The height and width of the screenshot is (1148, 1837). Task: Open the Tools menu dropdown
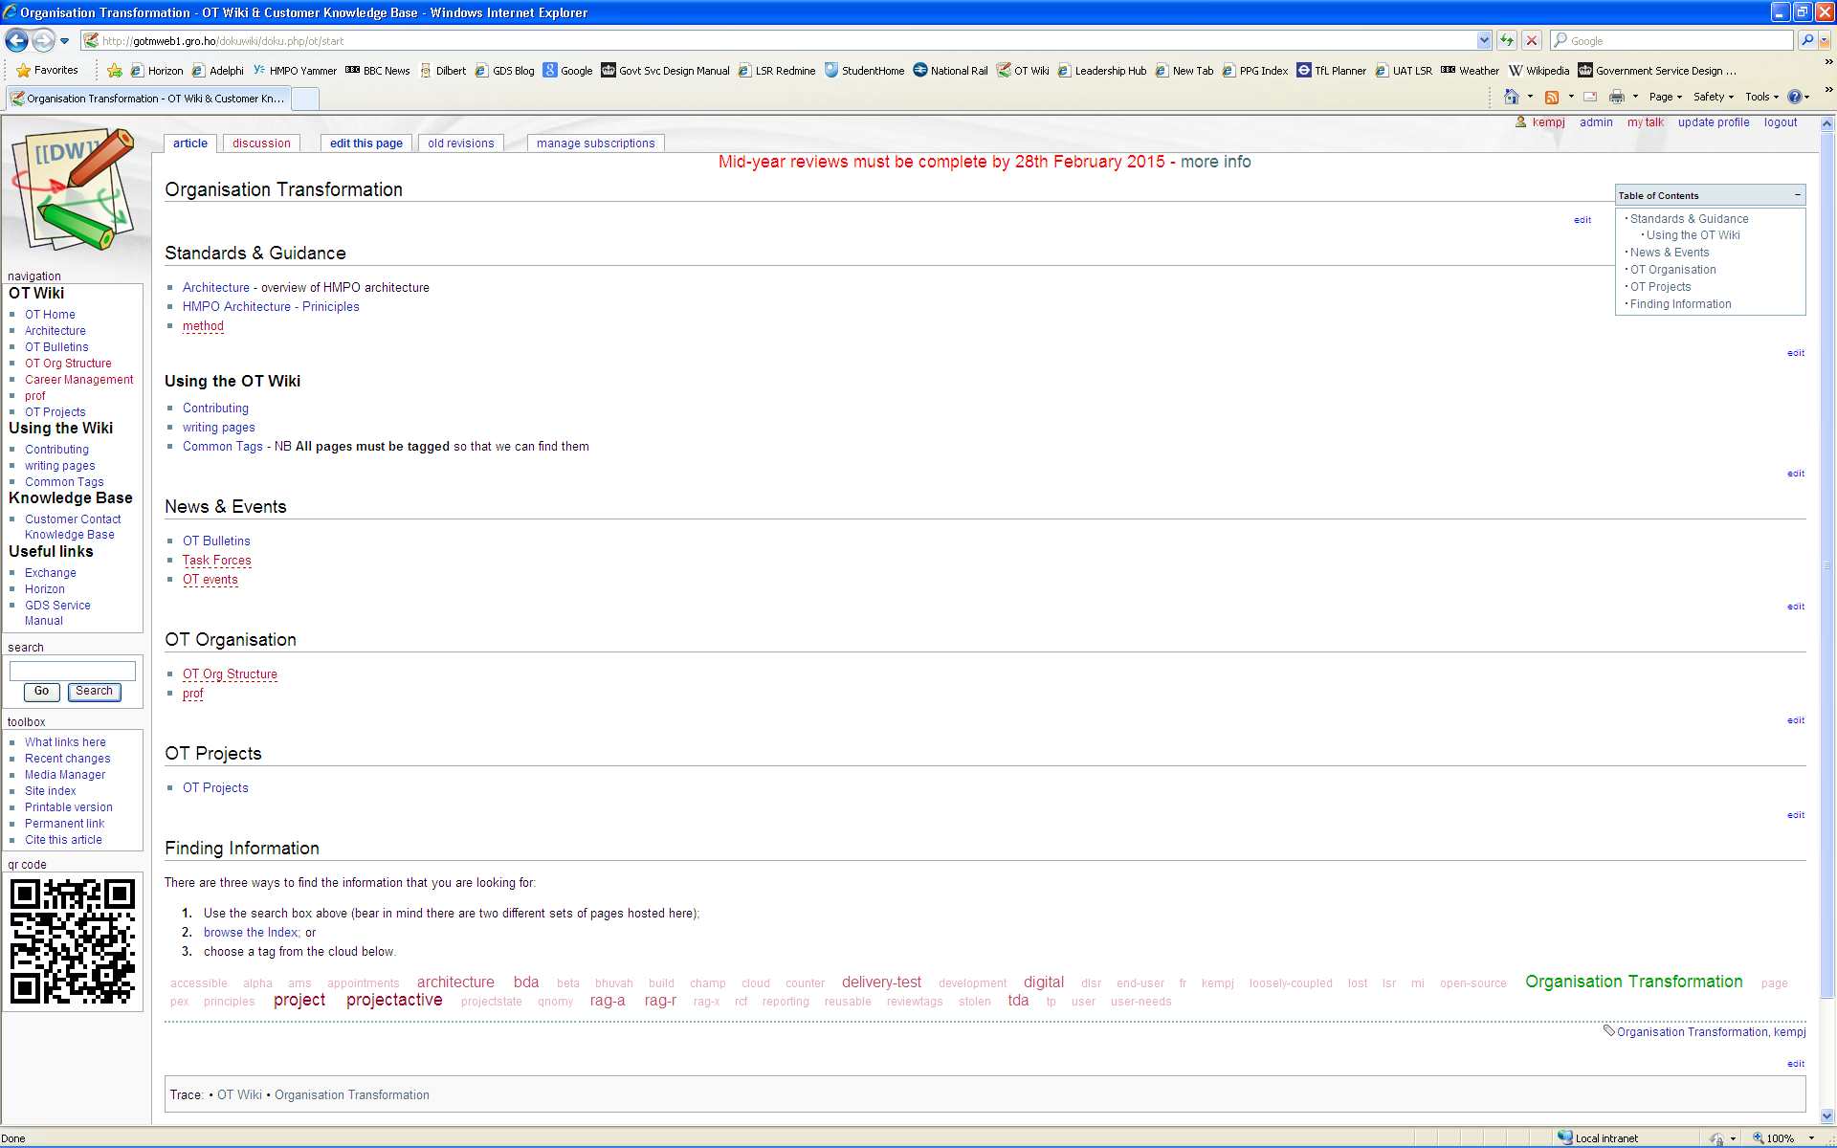click(1762, 97)
